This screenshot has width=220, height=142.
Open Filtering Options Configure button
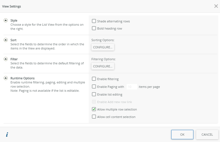(x=103, y=66)
